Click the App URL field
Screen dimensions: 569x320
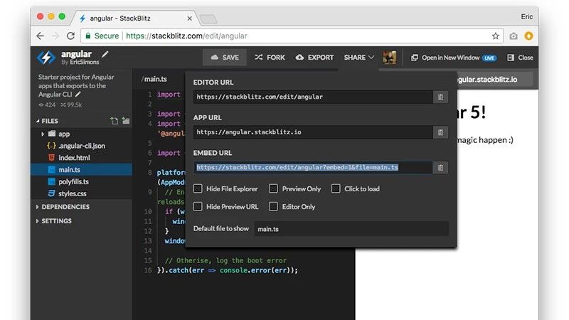[313, 132]
